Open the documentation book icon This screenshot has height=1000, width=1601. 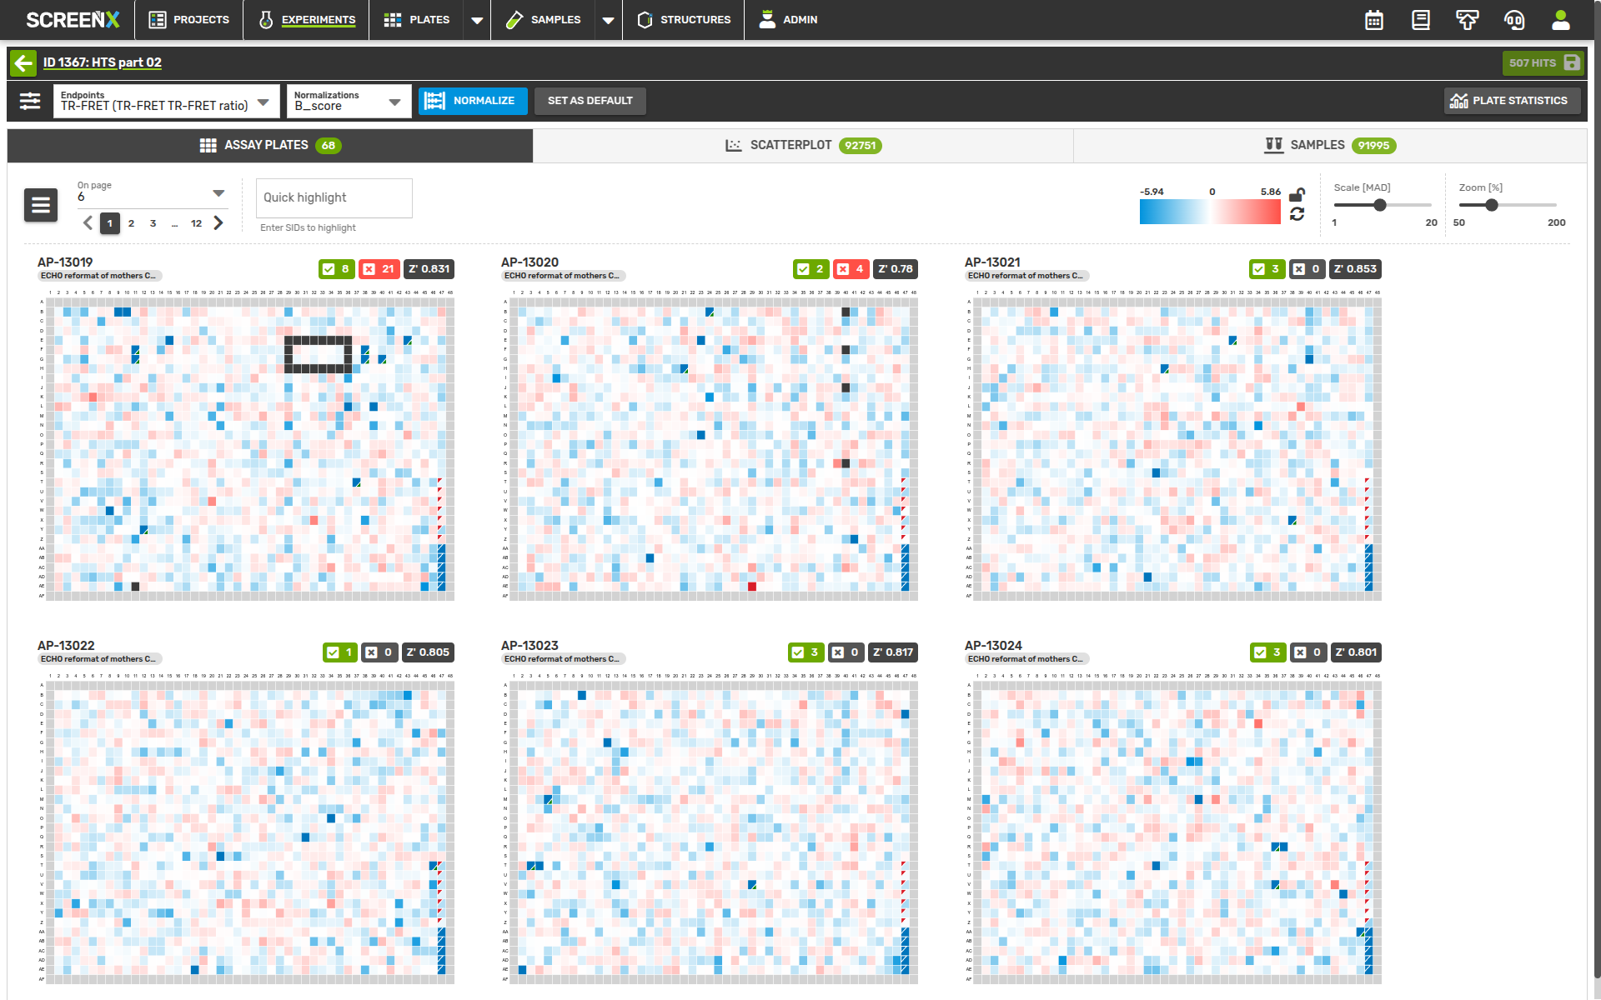[x=1421, y=20]
